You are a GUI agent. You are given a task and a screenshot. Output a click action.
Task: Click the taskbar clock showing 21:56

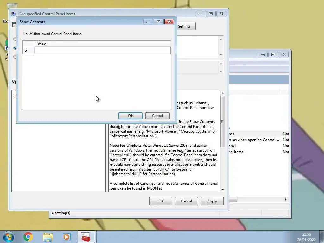click(307, 237)
